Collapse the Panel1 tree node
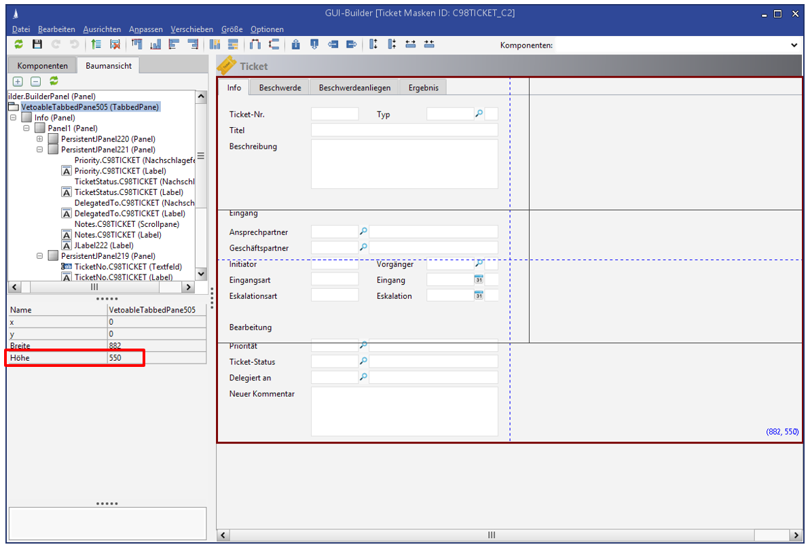 tap(26, 128)
